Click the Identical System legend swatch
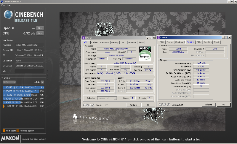This screenshot has width=237, height=144. coord(18,131)
